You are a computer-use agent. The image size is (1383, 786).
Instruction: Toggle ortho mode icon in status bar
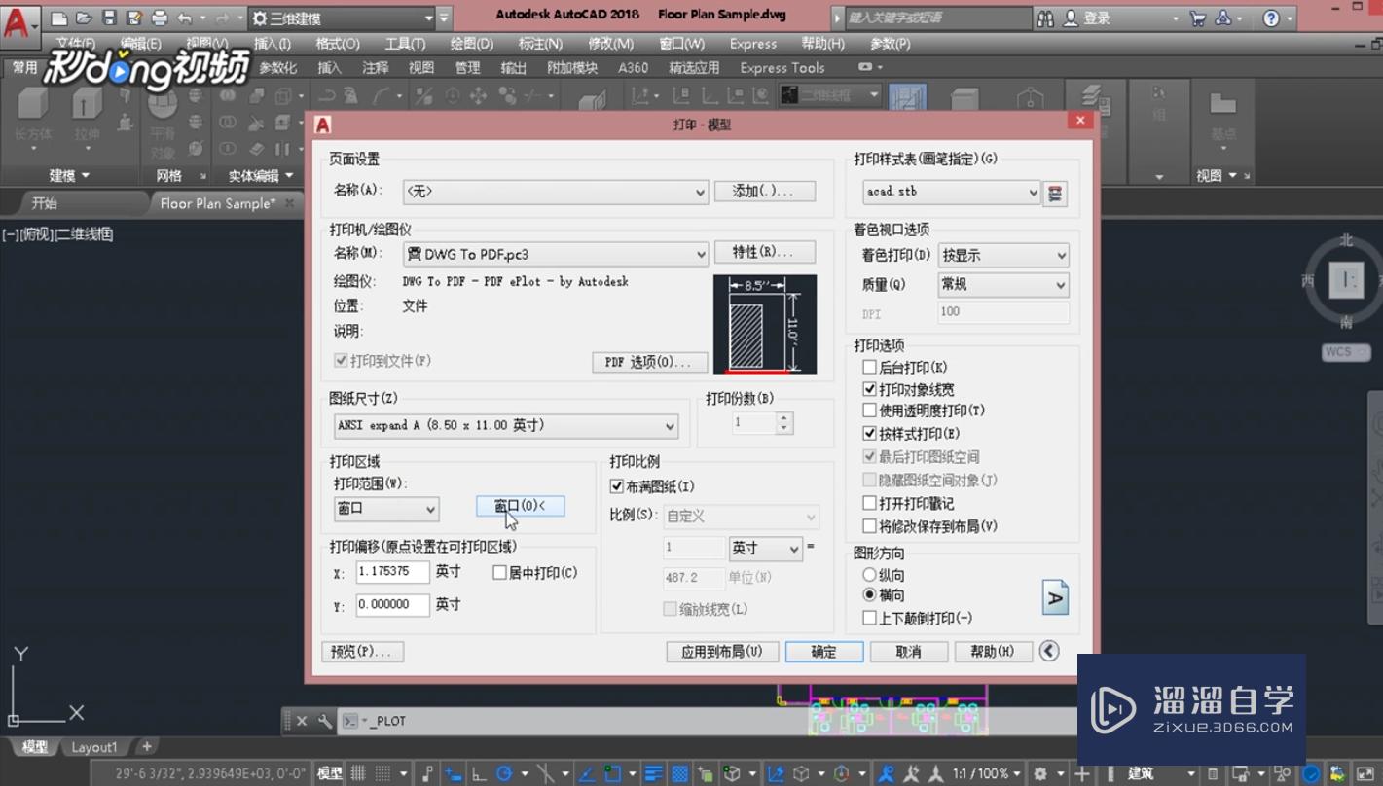point(479,773)
